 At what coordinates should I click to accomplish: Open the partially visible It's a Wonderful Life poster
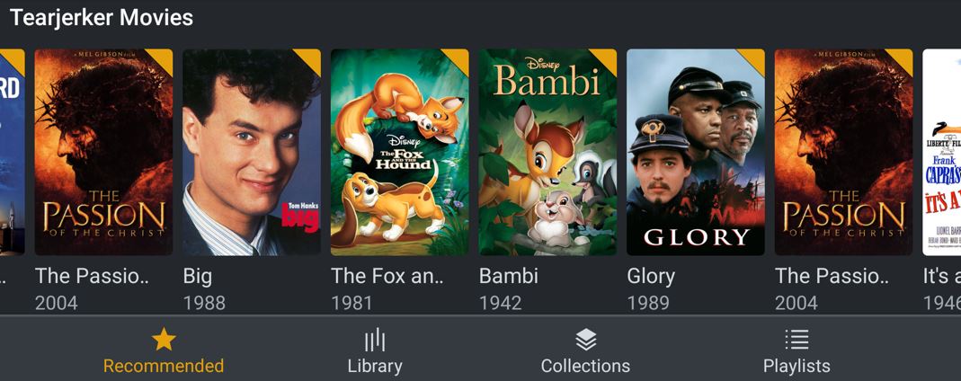pyautogui.click(x=942, y=152)
